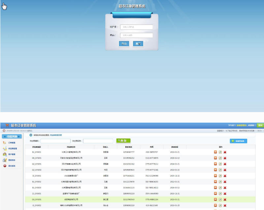Click the red delete icon for GZ_GYS001

pos(225,164)
